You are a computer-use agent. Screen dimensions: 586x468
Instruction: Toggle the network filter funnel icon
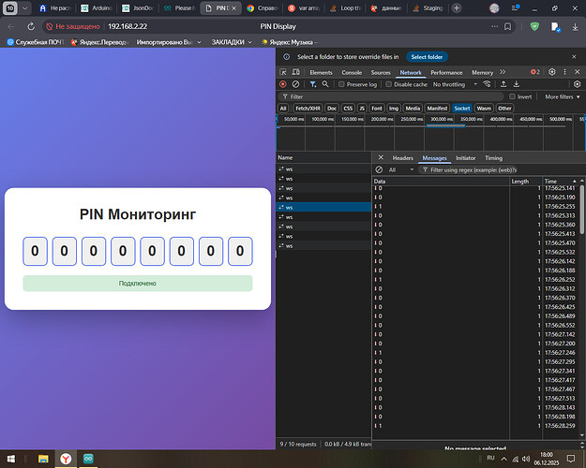pos(313,84)
